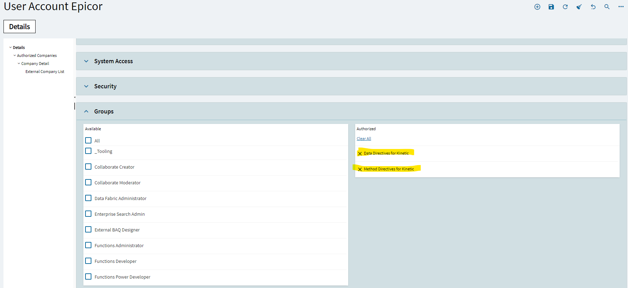The width and height of the screenshot is (628, 288).
Task: Click the navigation panel collapse handle
Action: point(75,97)
